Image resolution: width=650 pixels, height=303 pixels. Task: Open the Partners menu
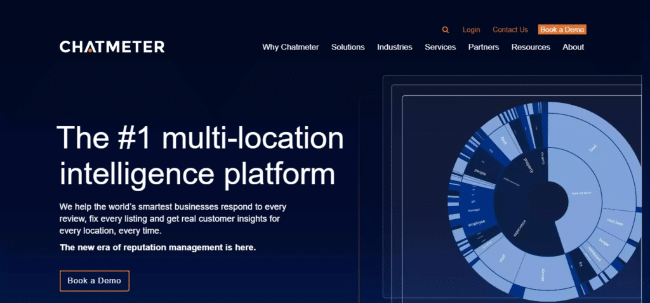coord(484,47)
